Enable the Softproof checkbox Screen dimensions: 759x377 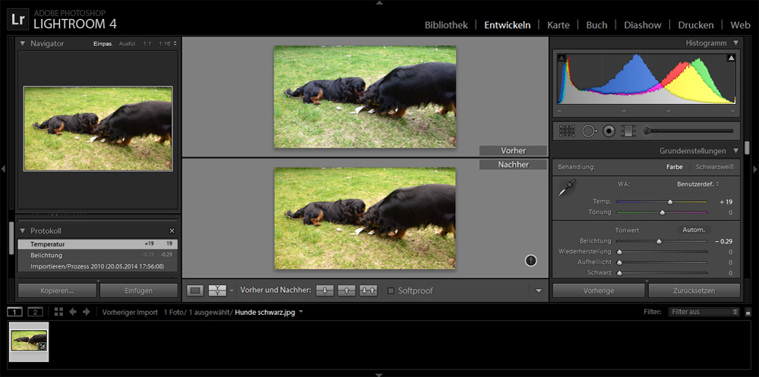click(x=391, y=291)
